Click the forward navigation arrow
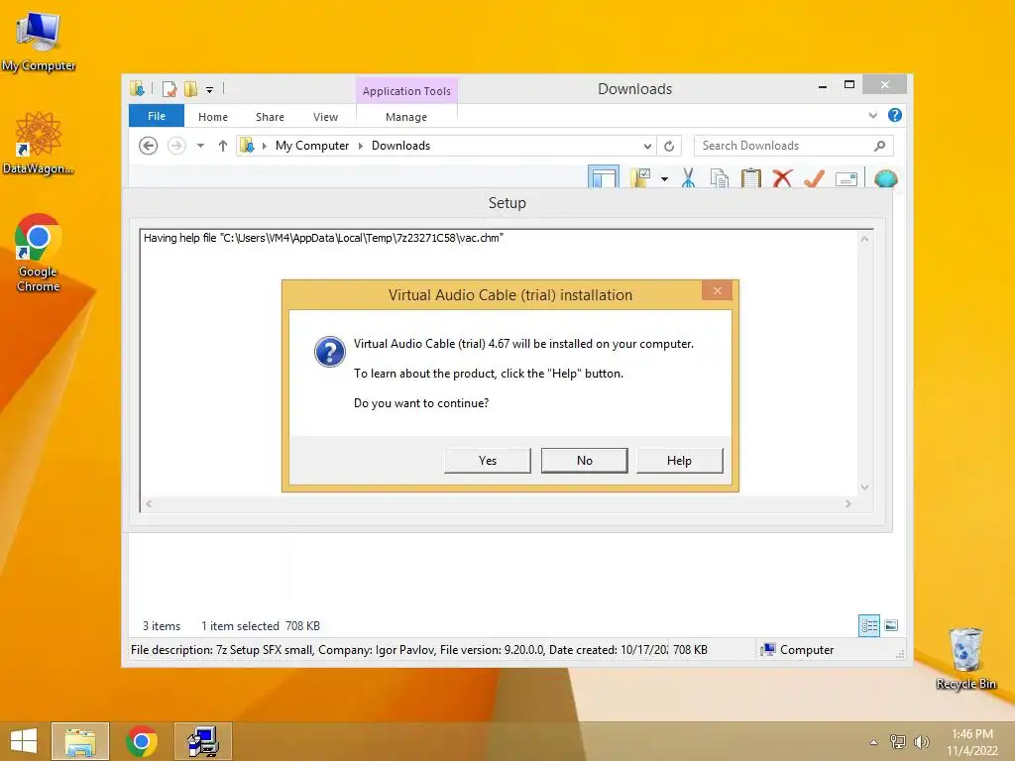This screenshot has width=1015, height=761. [x=176, y=146]
